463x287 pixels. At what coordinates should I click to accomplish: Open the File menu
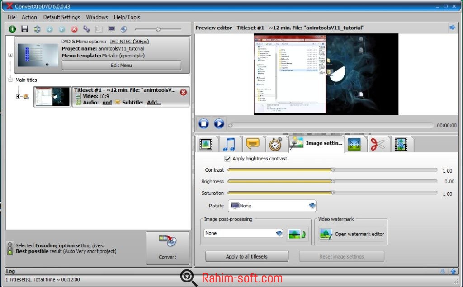tap(11, 17)
